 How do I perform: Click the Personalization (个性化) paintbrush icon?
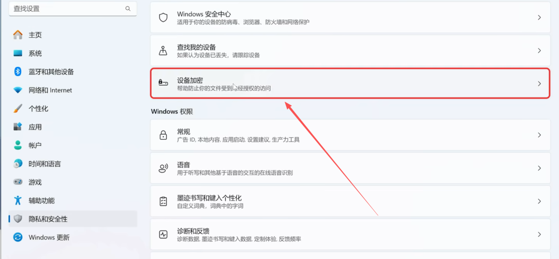(x=18, y=109)
